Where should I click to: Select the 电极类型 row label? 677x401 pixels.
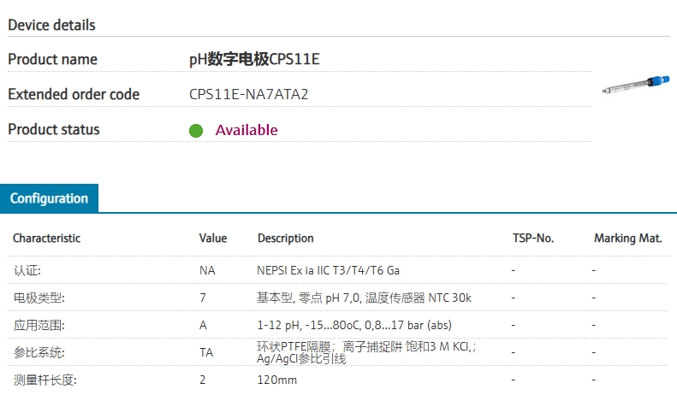pyautogui.click(x=39, y=298)
